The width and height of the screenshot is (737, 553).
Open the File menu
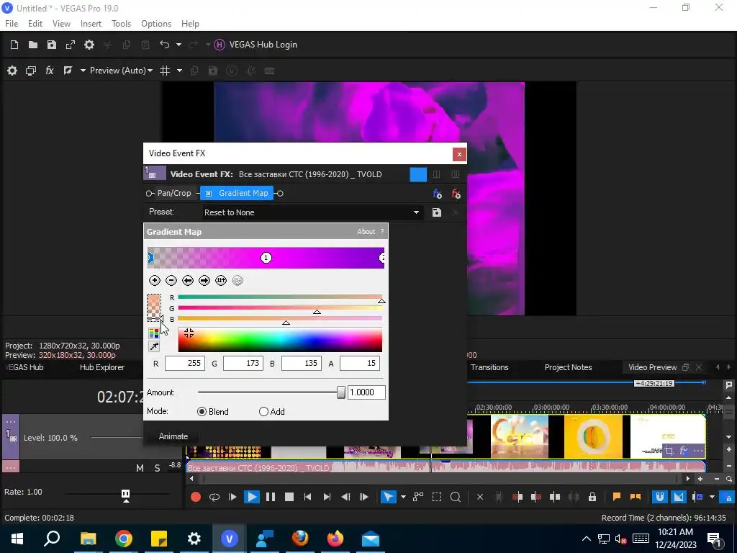point(12,24)
